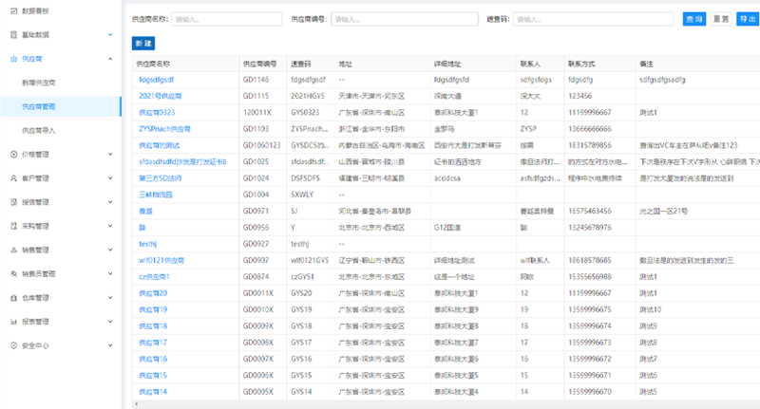Click the 报表管理 chart icon
Viewport: 760px width, 409px height.
coord(13,322)
